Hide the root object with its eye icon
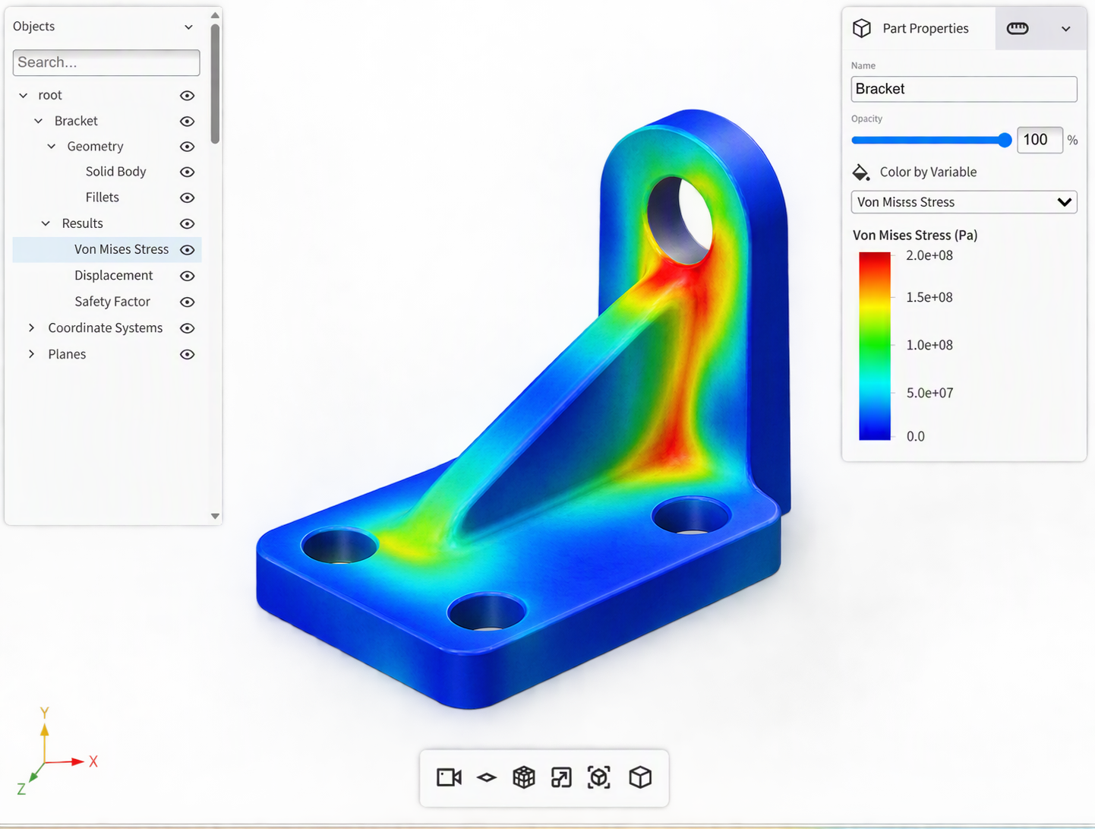 click(x=188, y=96)
